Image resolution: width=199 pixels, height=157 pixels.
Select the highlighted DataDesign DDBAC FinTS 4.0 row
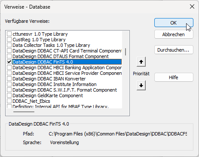click(x=67, y=62)
